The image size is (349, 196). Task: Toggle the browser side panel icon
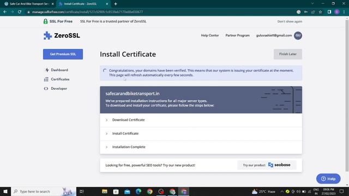tap(329, 12)
